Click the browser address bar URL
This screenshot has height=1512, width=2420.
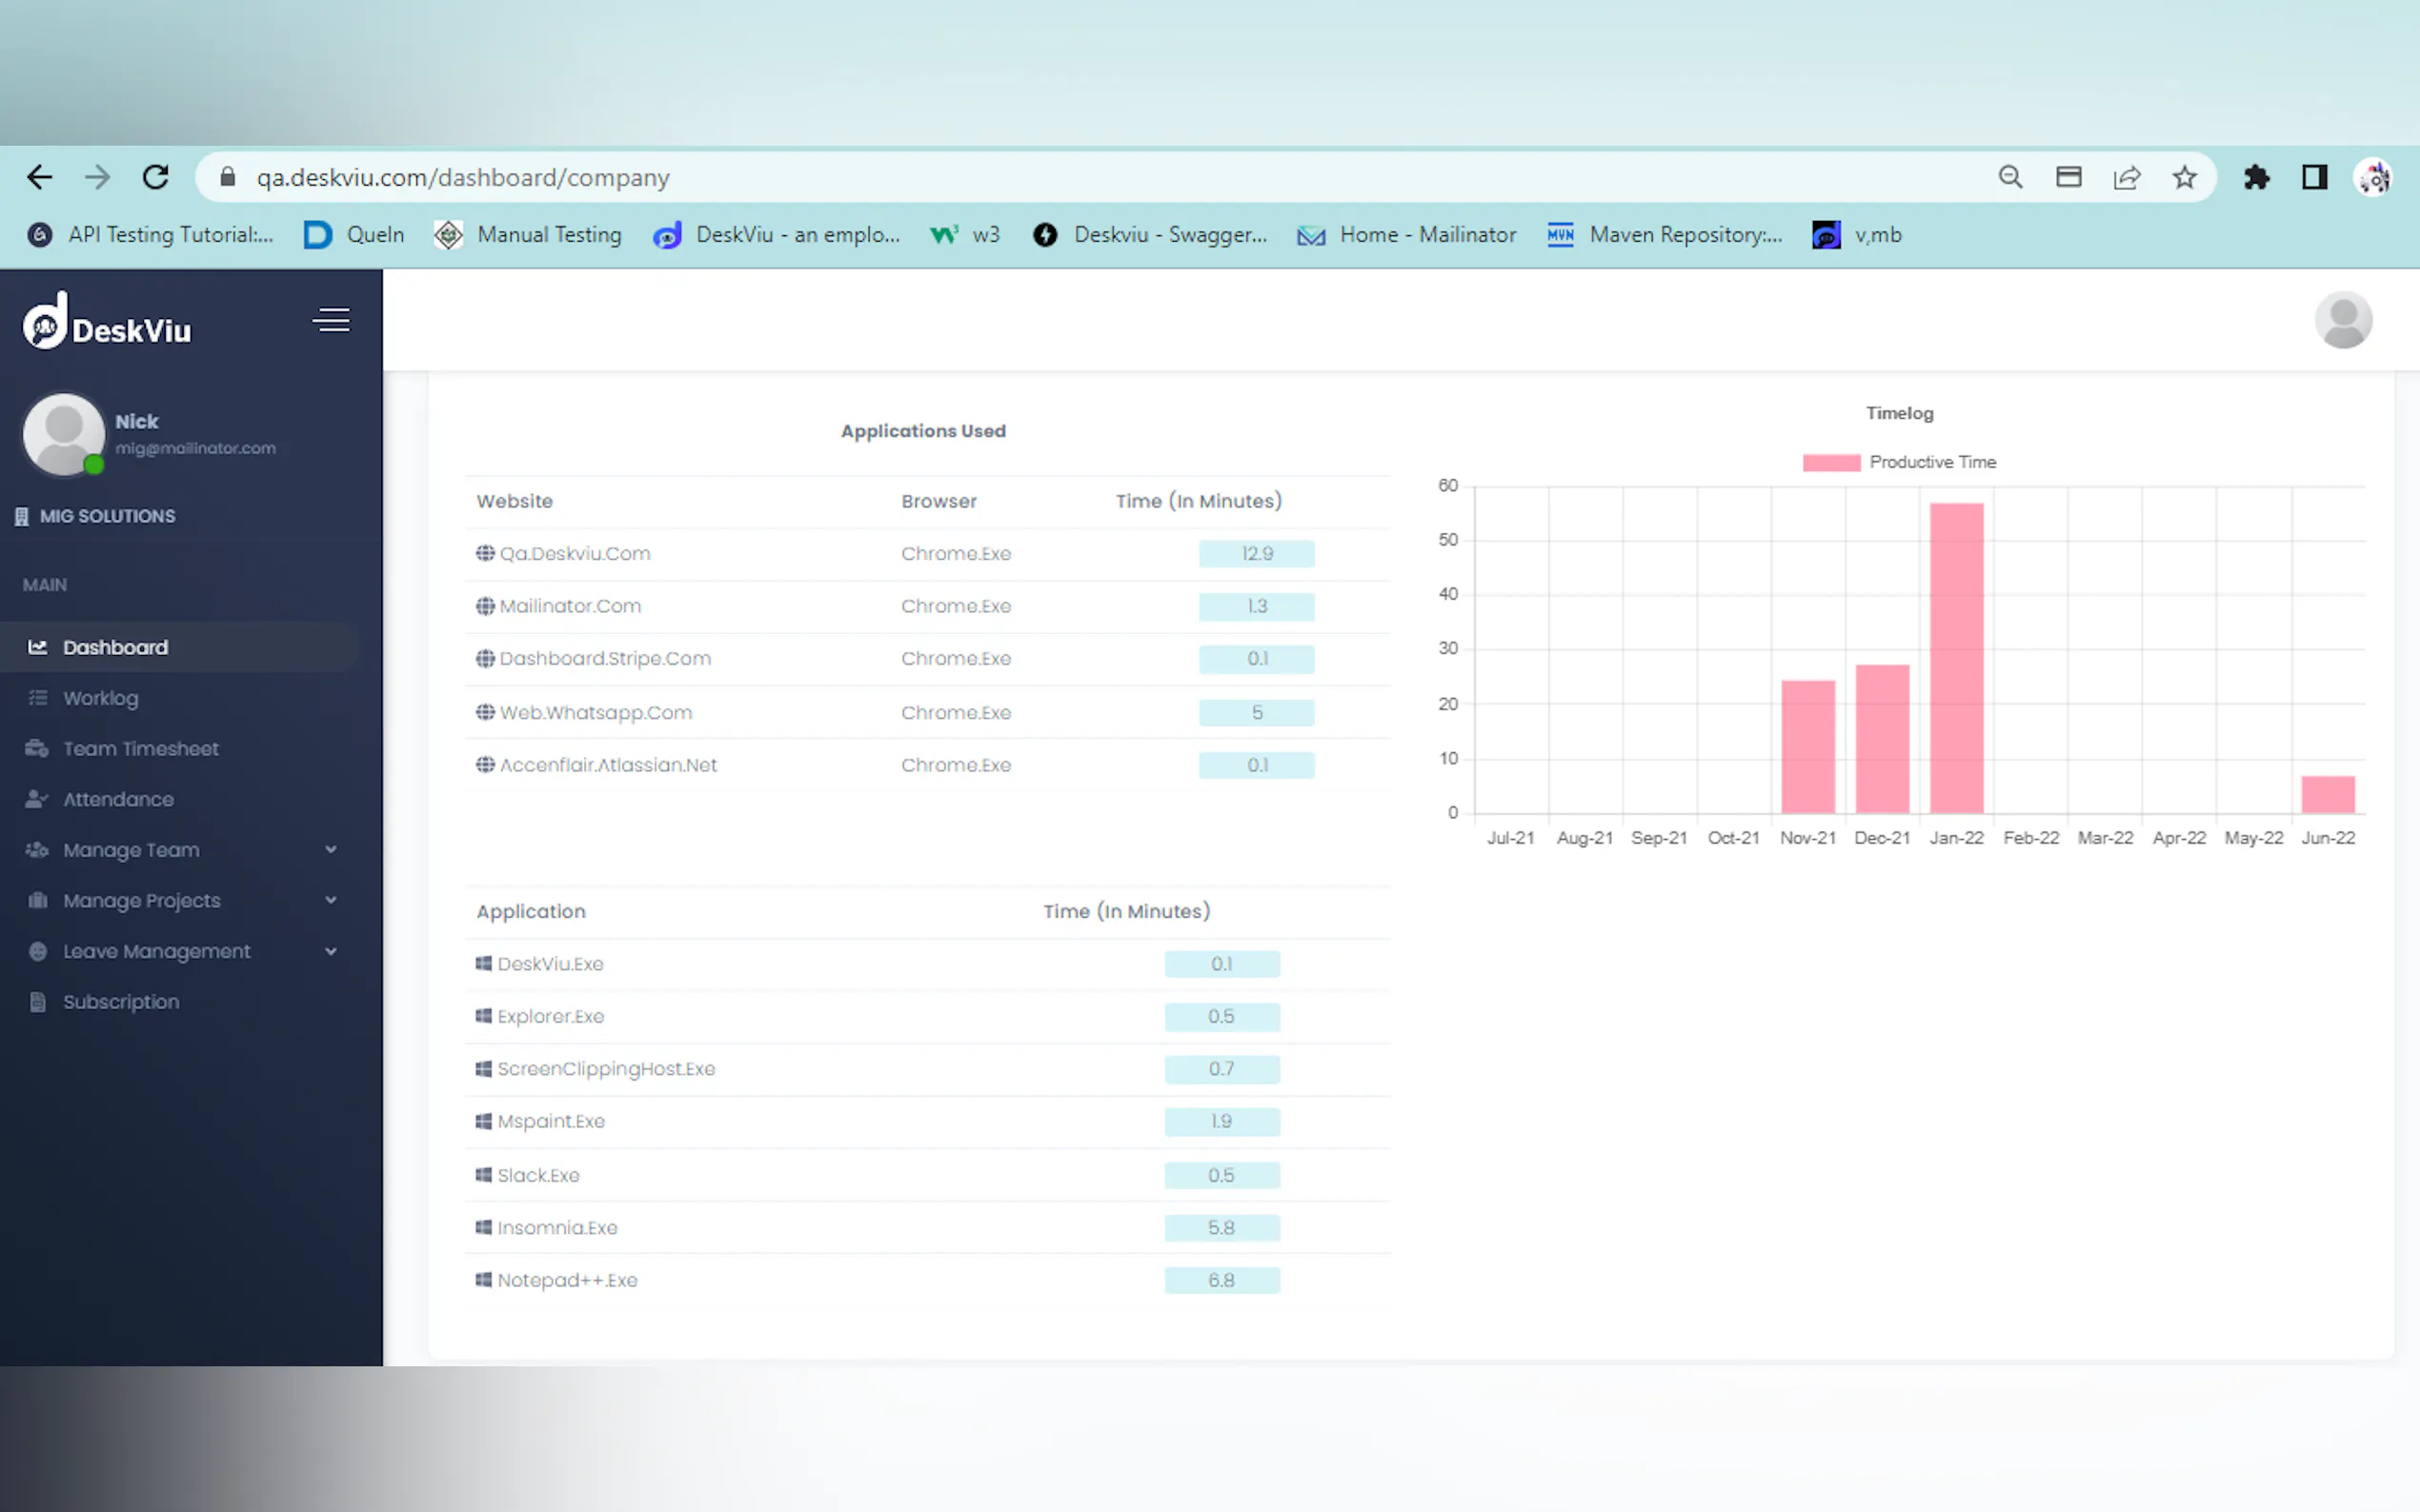[462, 178]
